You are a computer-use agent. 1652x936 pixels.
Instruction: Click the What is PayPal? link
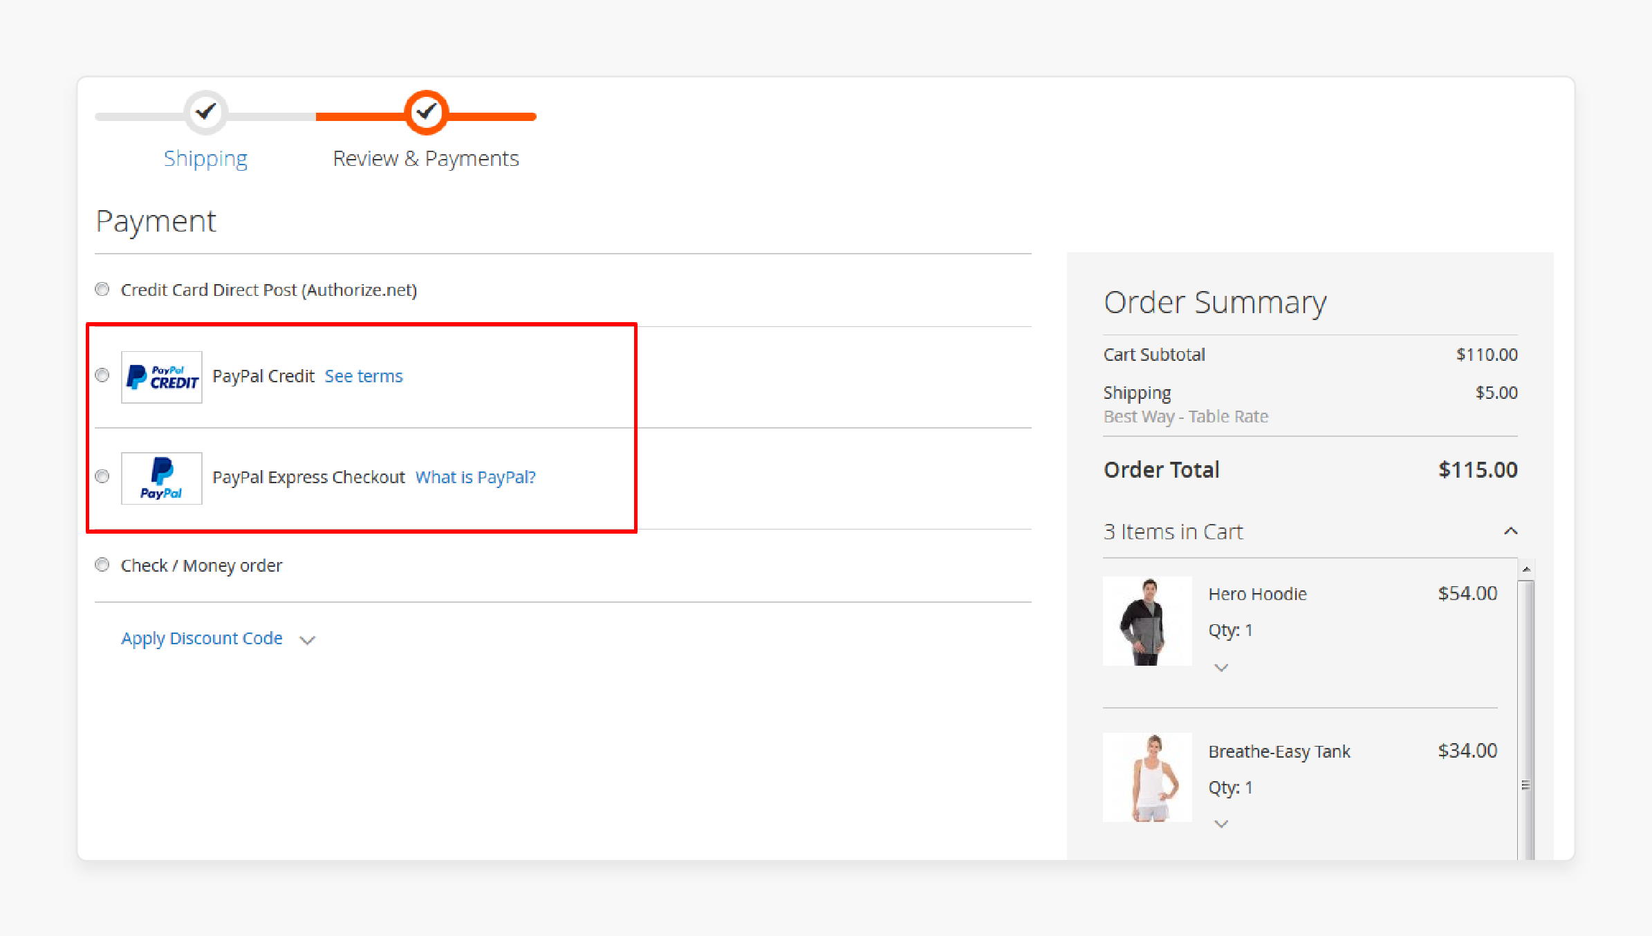point(476,477)
